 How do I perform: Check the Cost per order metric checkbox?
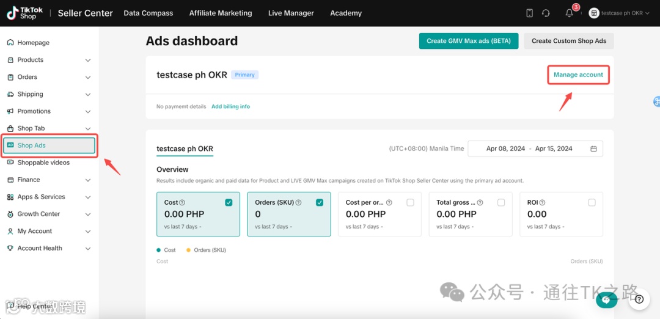411,202
